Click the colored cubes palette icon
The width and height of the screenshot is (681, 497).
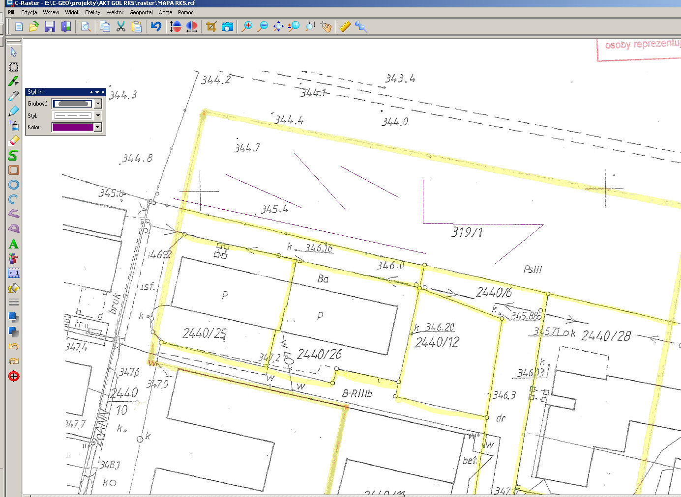pos(14,258)
